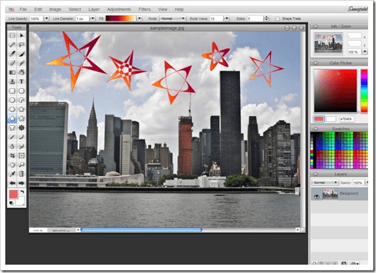Open the gradient Fill dropdown
The image size is (376, 273).
139,18
